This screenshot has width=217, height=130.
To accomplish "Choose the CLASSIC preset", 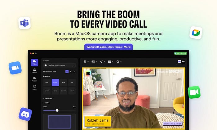I will (x=47, y=91).
